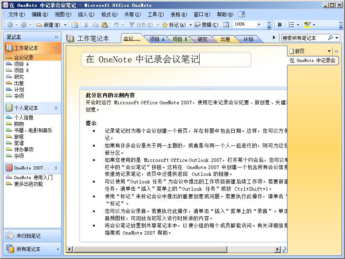Click the page scroll-down icon at bottom right corner

[284, 249]
